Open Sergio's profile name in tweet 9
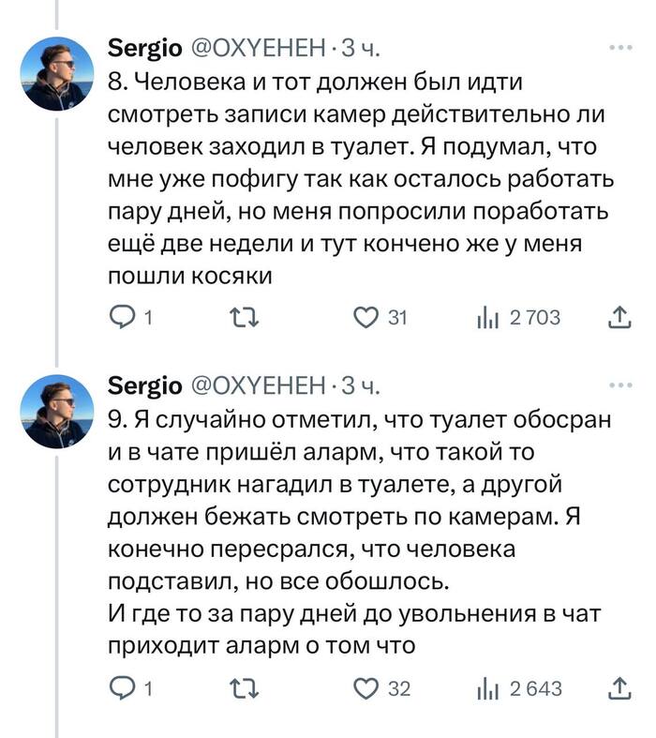The width and height of the screenshot is (656, 738). pyautogui.click(x=146, y=385)
